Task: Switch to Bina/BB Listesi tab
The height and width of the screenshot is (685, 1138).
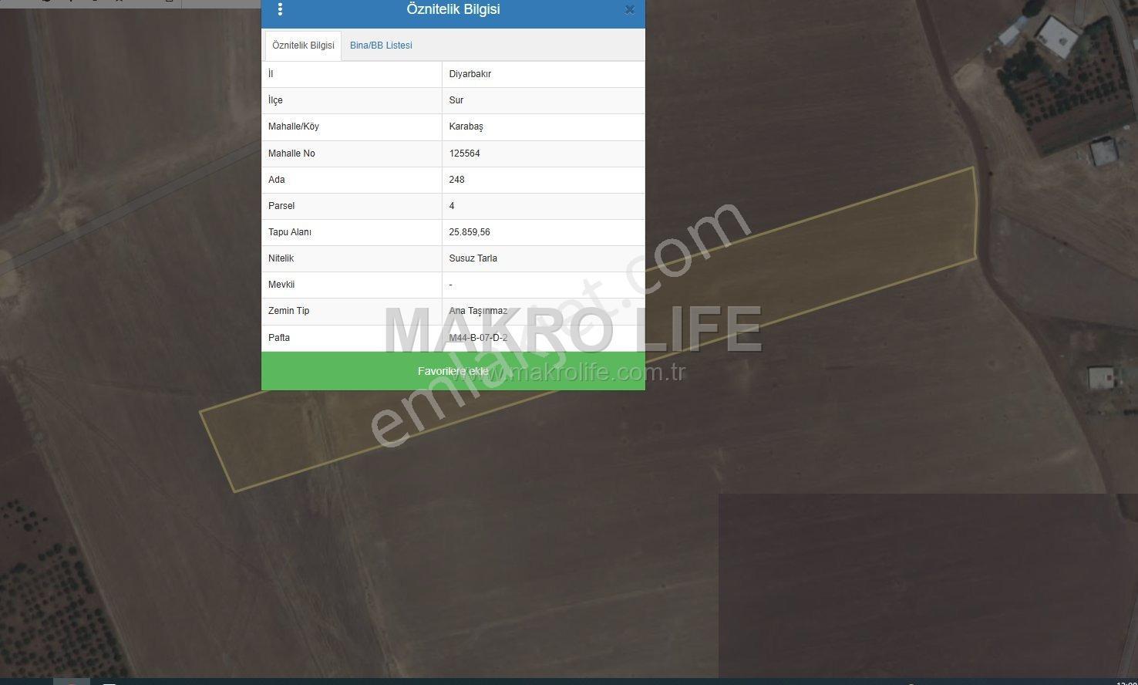Action: (x=381, y=46)
